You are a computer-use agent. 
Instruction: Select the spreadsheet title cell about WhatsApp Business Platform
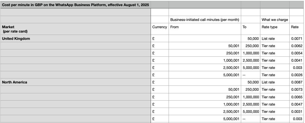75,5
